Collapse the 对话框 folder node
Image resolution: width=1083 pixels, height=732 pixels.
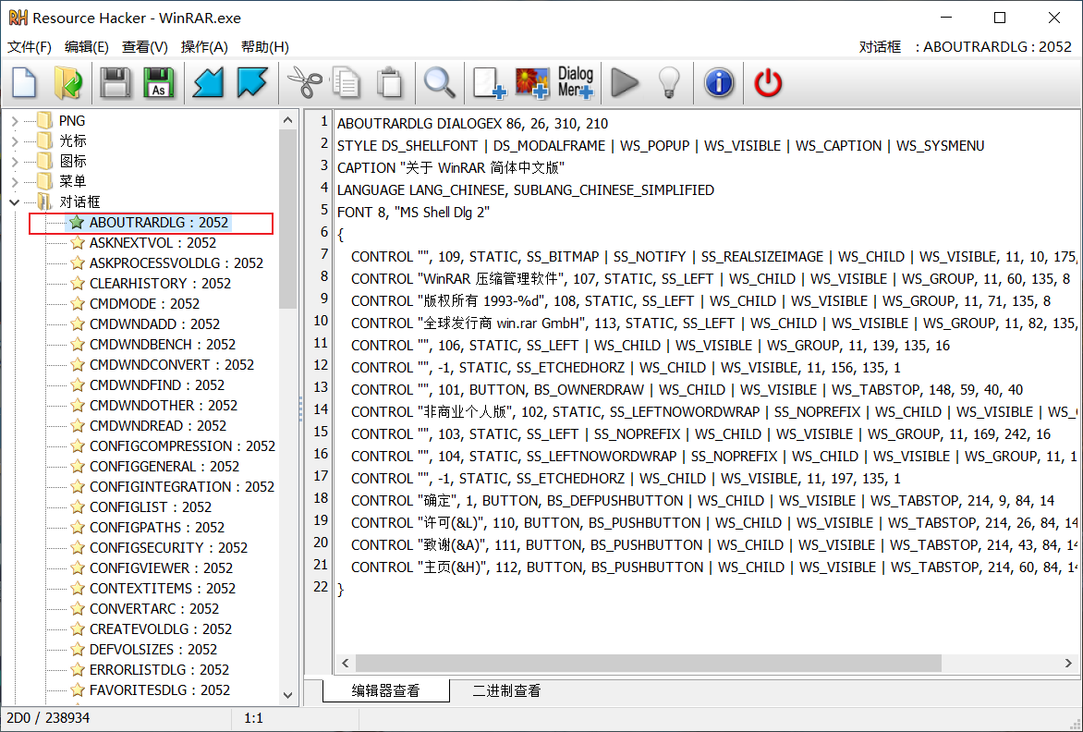click(15, 201)
